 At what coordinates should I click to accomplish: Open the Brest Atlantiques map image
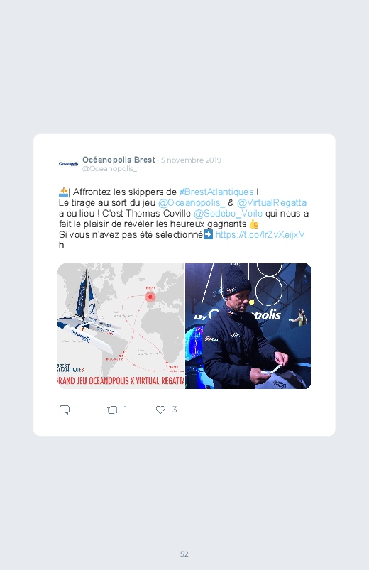coord(121,326)
